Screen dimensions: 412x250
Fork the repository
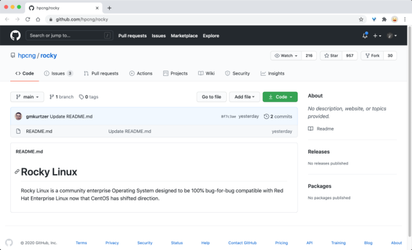pyautogui.click(x=372, y=56)
